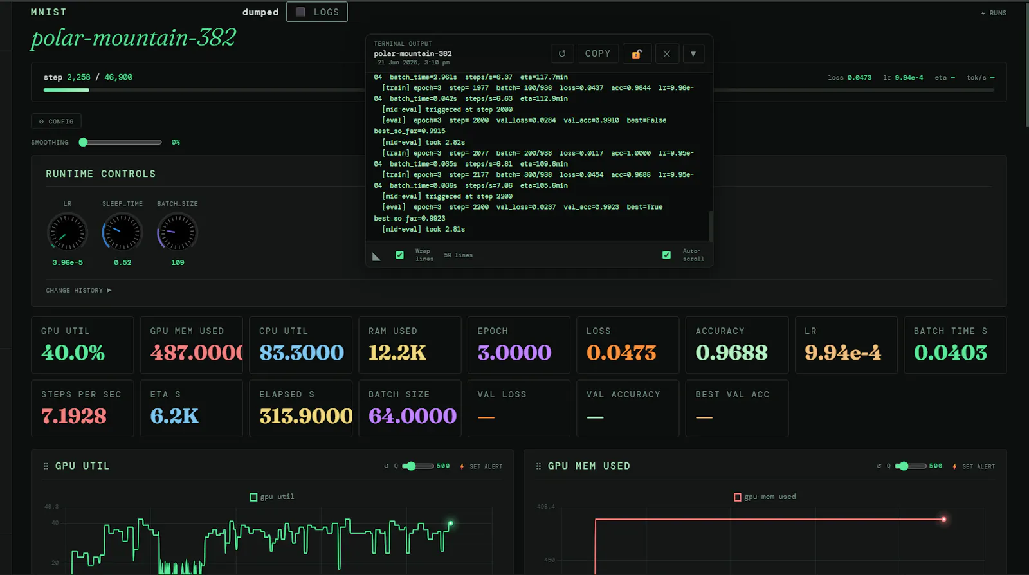Open the terminal dropdown arrow menu

(693, 54)
